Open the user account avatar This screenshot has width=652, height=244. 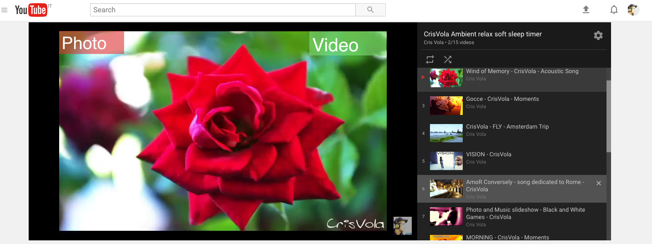[x=633, y=10]
